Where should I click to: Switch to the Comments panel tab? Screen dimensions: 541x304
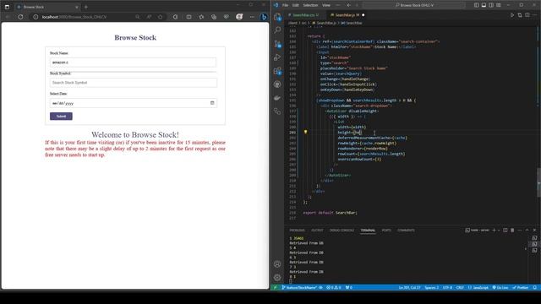[x=406, y=231]
